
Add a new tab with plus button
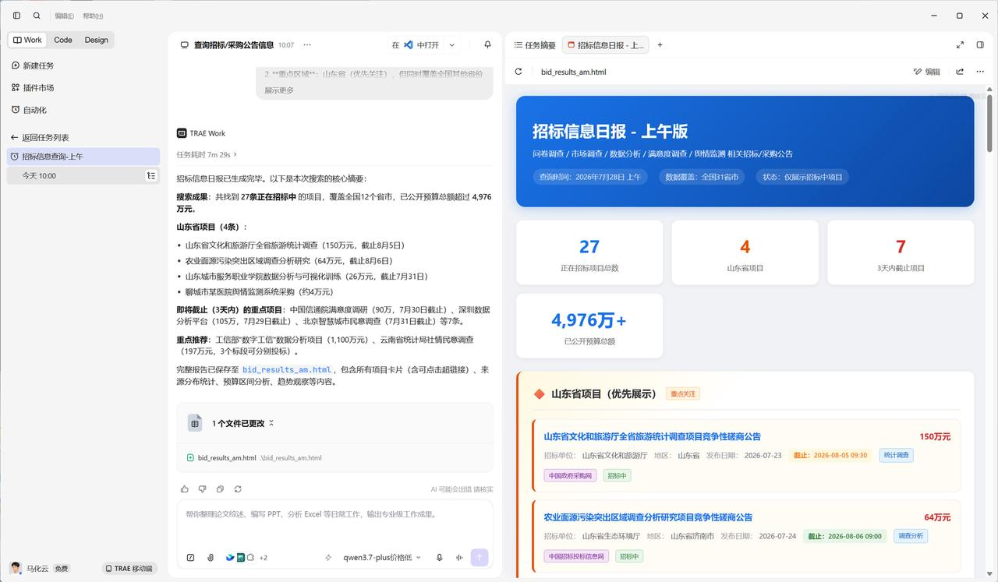point(660,45)
